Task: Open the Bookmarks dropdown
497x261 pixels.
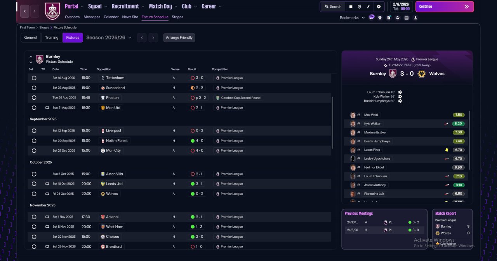Action: [x=352, y=18]
